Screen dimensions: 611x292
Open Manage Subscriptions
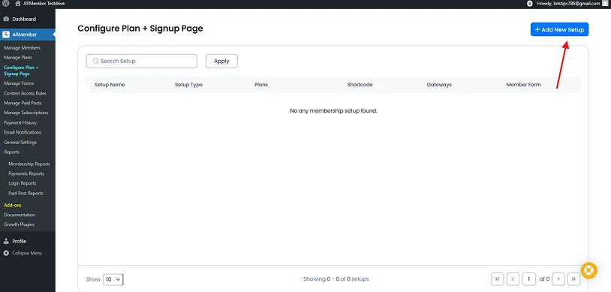click(x=26, y=113)
